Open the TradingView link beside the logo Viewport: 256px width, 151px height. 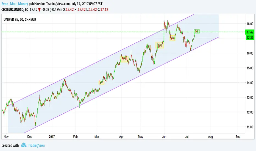(x=37, y=146)
